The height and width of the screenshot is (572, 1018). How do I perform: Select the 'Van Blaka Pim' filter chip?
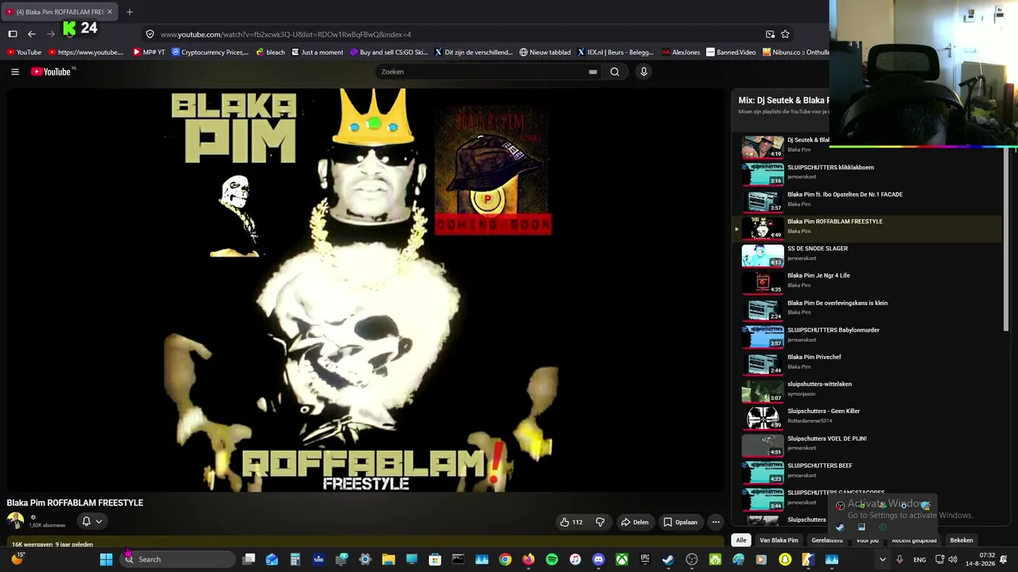point(779,540)
